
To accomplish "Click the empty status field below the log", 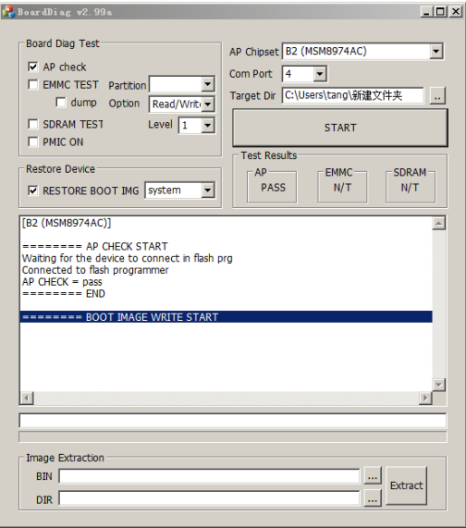I will [233, 421].
